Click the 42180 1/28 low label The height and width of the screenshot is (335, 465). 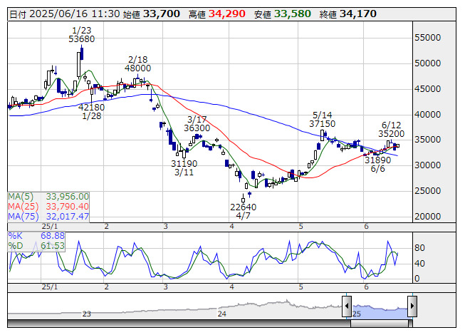(x=91, y=111)
